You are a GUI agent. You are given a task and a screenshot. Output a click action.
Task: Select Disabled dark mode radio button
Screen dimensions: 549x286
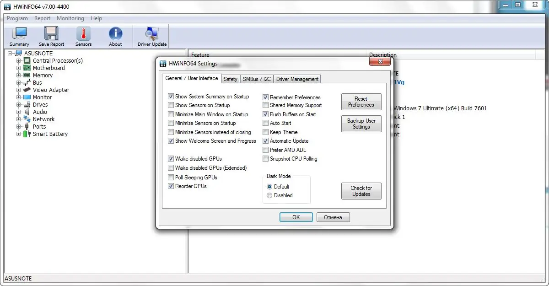(269, 195)
